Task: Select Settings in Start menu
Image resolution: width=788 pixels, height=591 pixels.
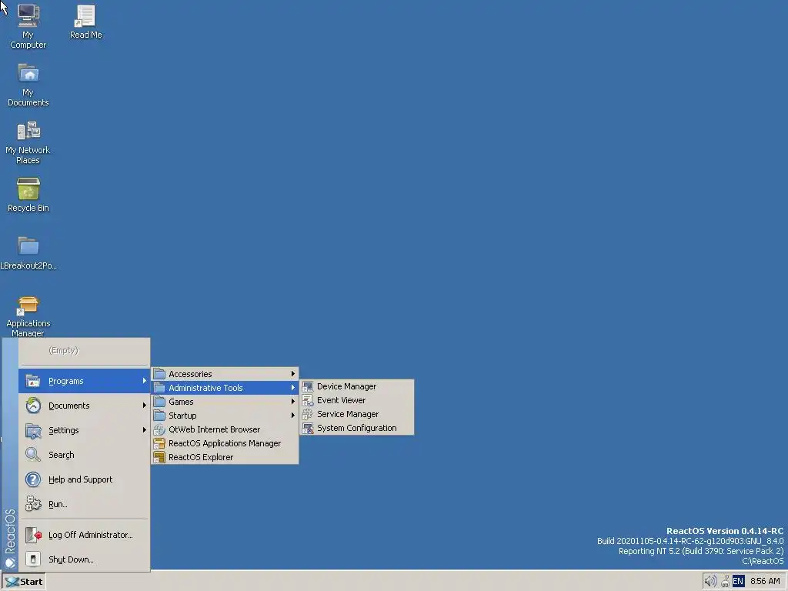Action: point(84,430)
